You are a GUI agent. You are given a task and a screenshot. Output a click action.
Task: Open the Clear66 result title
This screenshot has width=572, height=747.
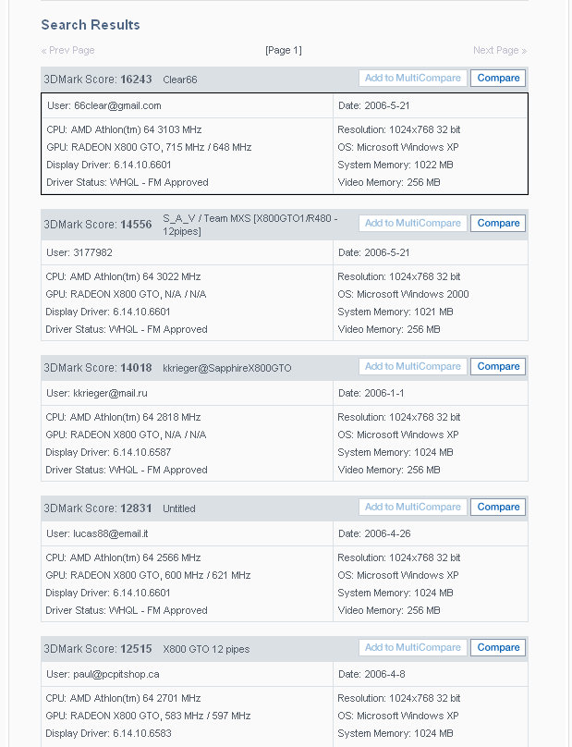pos(180,80)
